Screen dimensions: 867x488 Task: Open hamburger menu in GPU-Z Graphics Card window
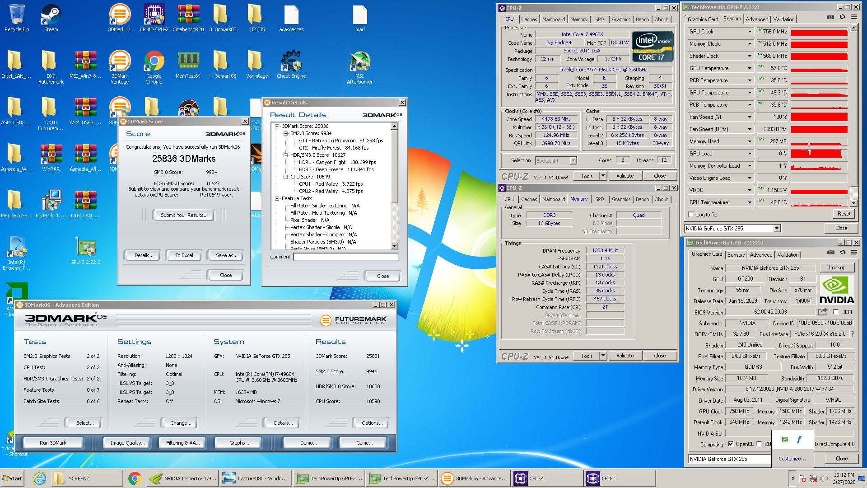[854, 253]
